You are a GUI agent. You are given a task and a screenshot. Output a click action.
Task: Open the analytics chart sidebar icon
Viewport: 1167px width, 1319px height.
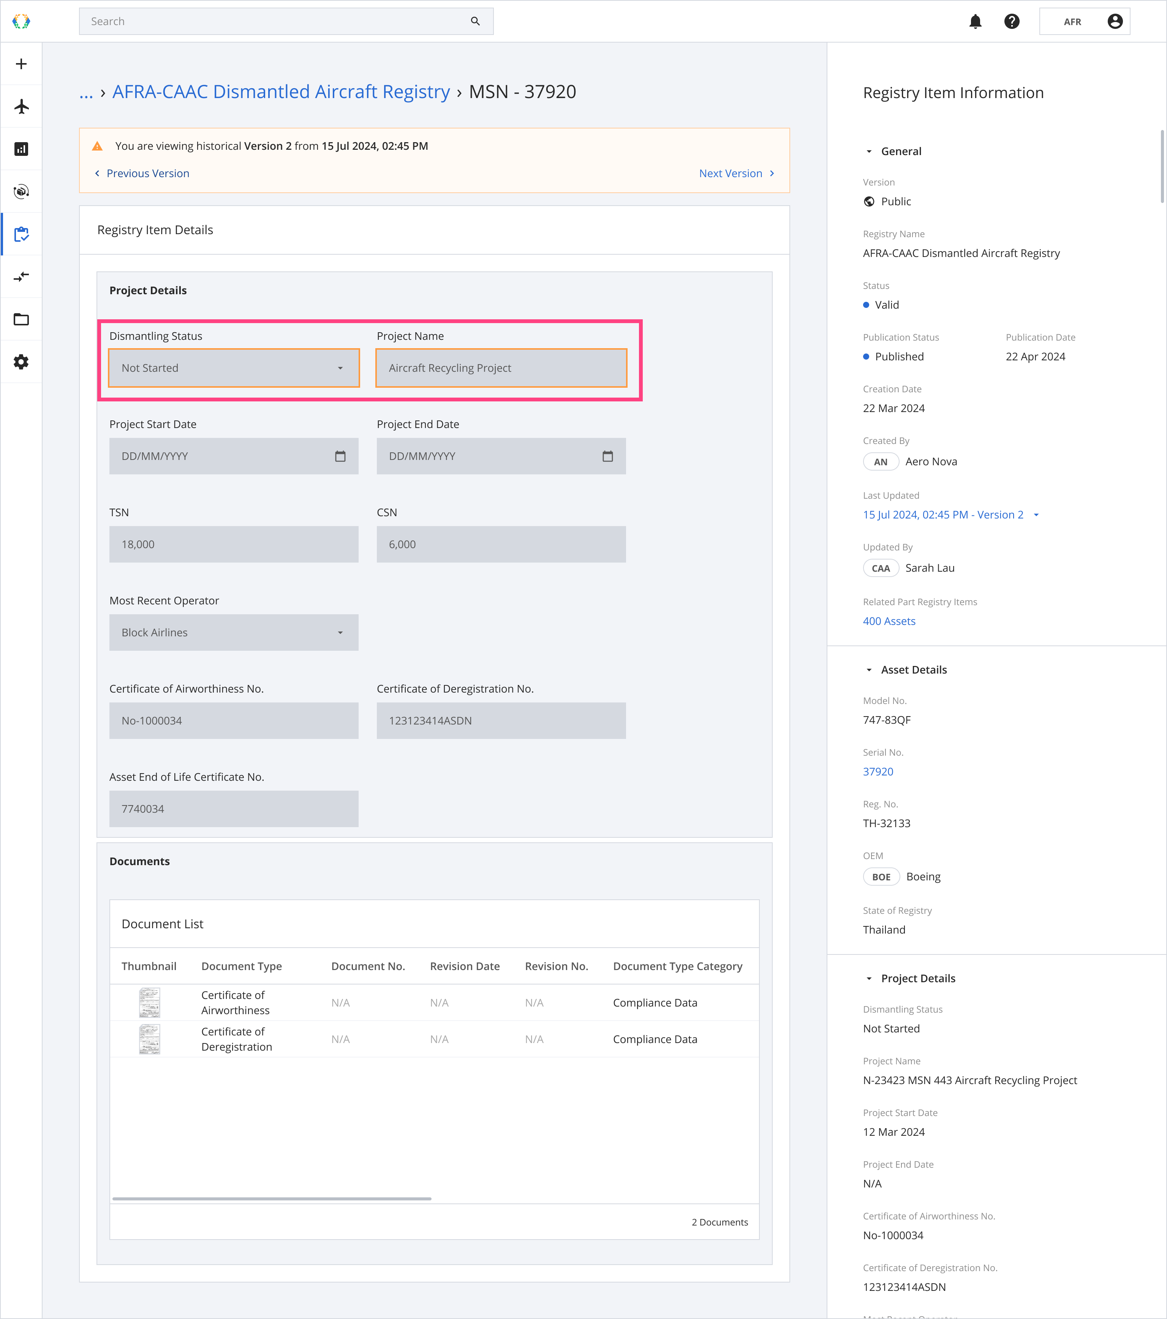(x=21, y=149)
